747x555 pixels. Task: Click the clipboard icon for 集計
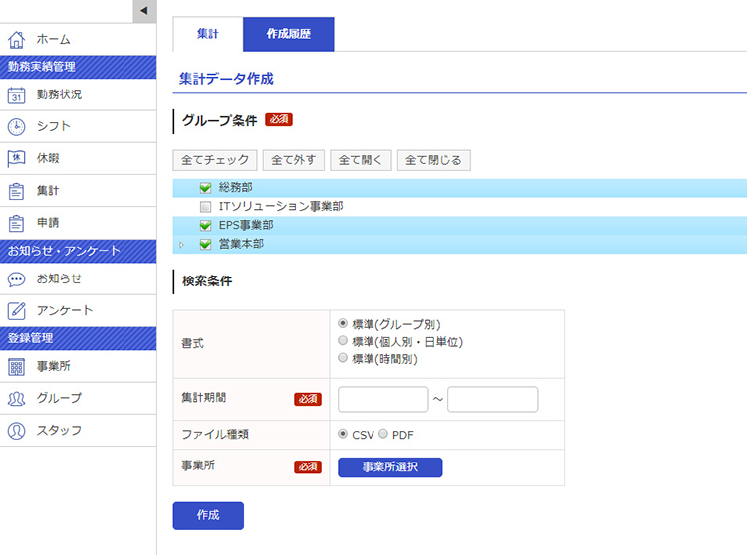(x=16, y=191)
